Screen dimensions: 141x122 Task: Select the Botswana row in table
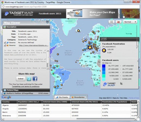tap(69, 116)
